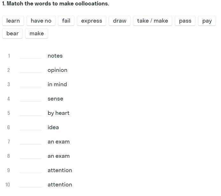Pick the 'pass' word chip
Image resolution: width=221 pixels, height=196 pixels.
[x=185, y=21]
